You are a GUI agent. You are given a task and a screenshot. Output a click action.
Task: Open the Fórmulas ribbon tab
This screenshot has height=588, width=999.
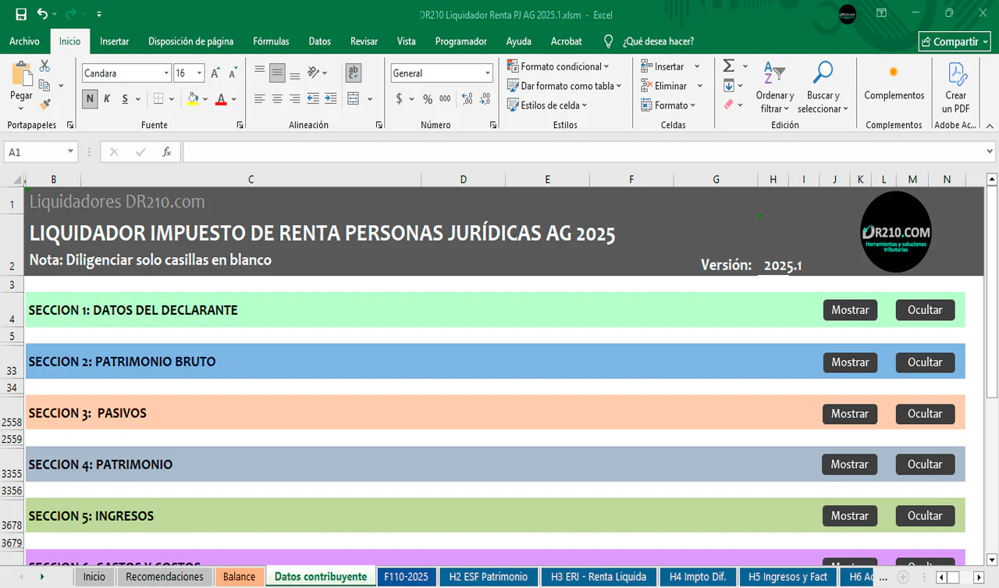[x=271, y=41]
